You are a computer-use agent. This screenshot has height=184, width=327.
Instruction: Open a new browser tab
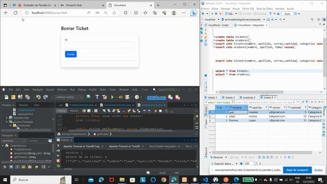158,5
